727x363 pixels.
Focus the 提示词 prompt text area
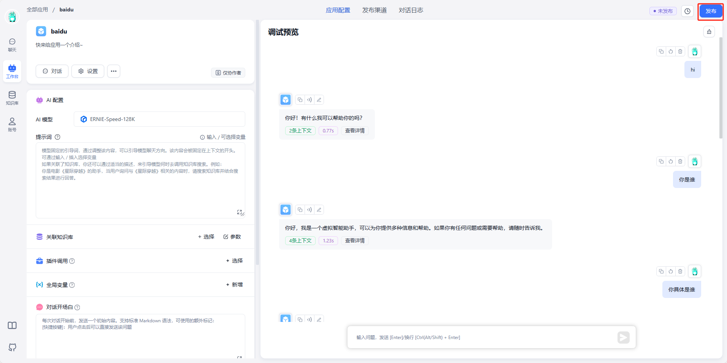point(140,180)
